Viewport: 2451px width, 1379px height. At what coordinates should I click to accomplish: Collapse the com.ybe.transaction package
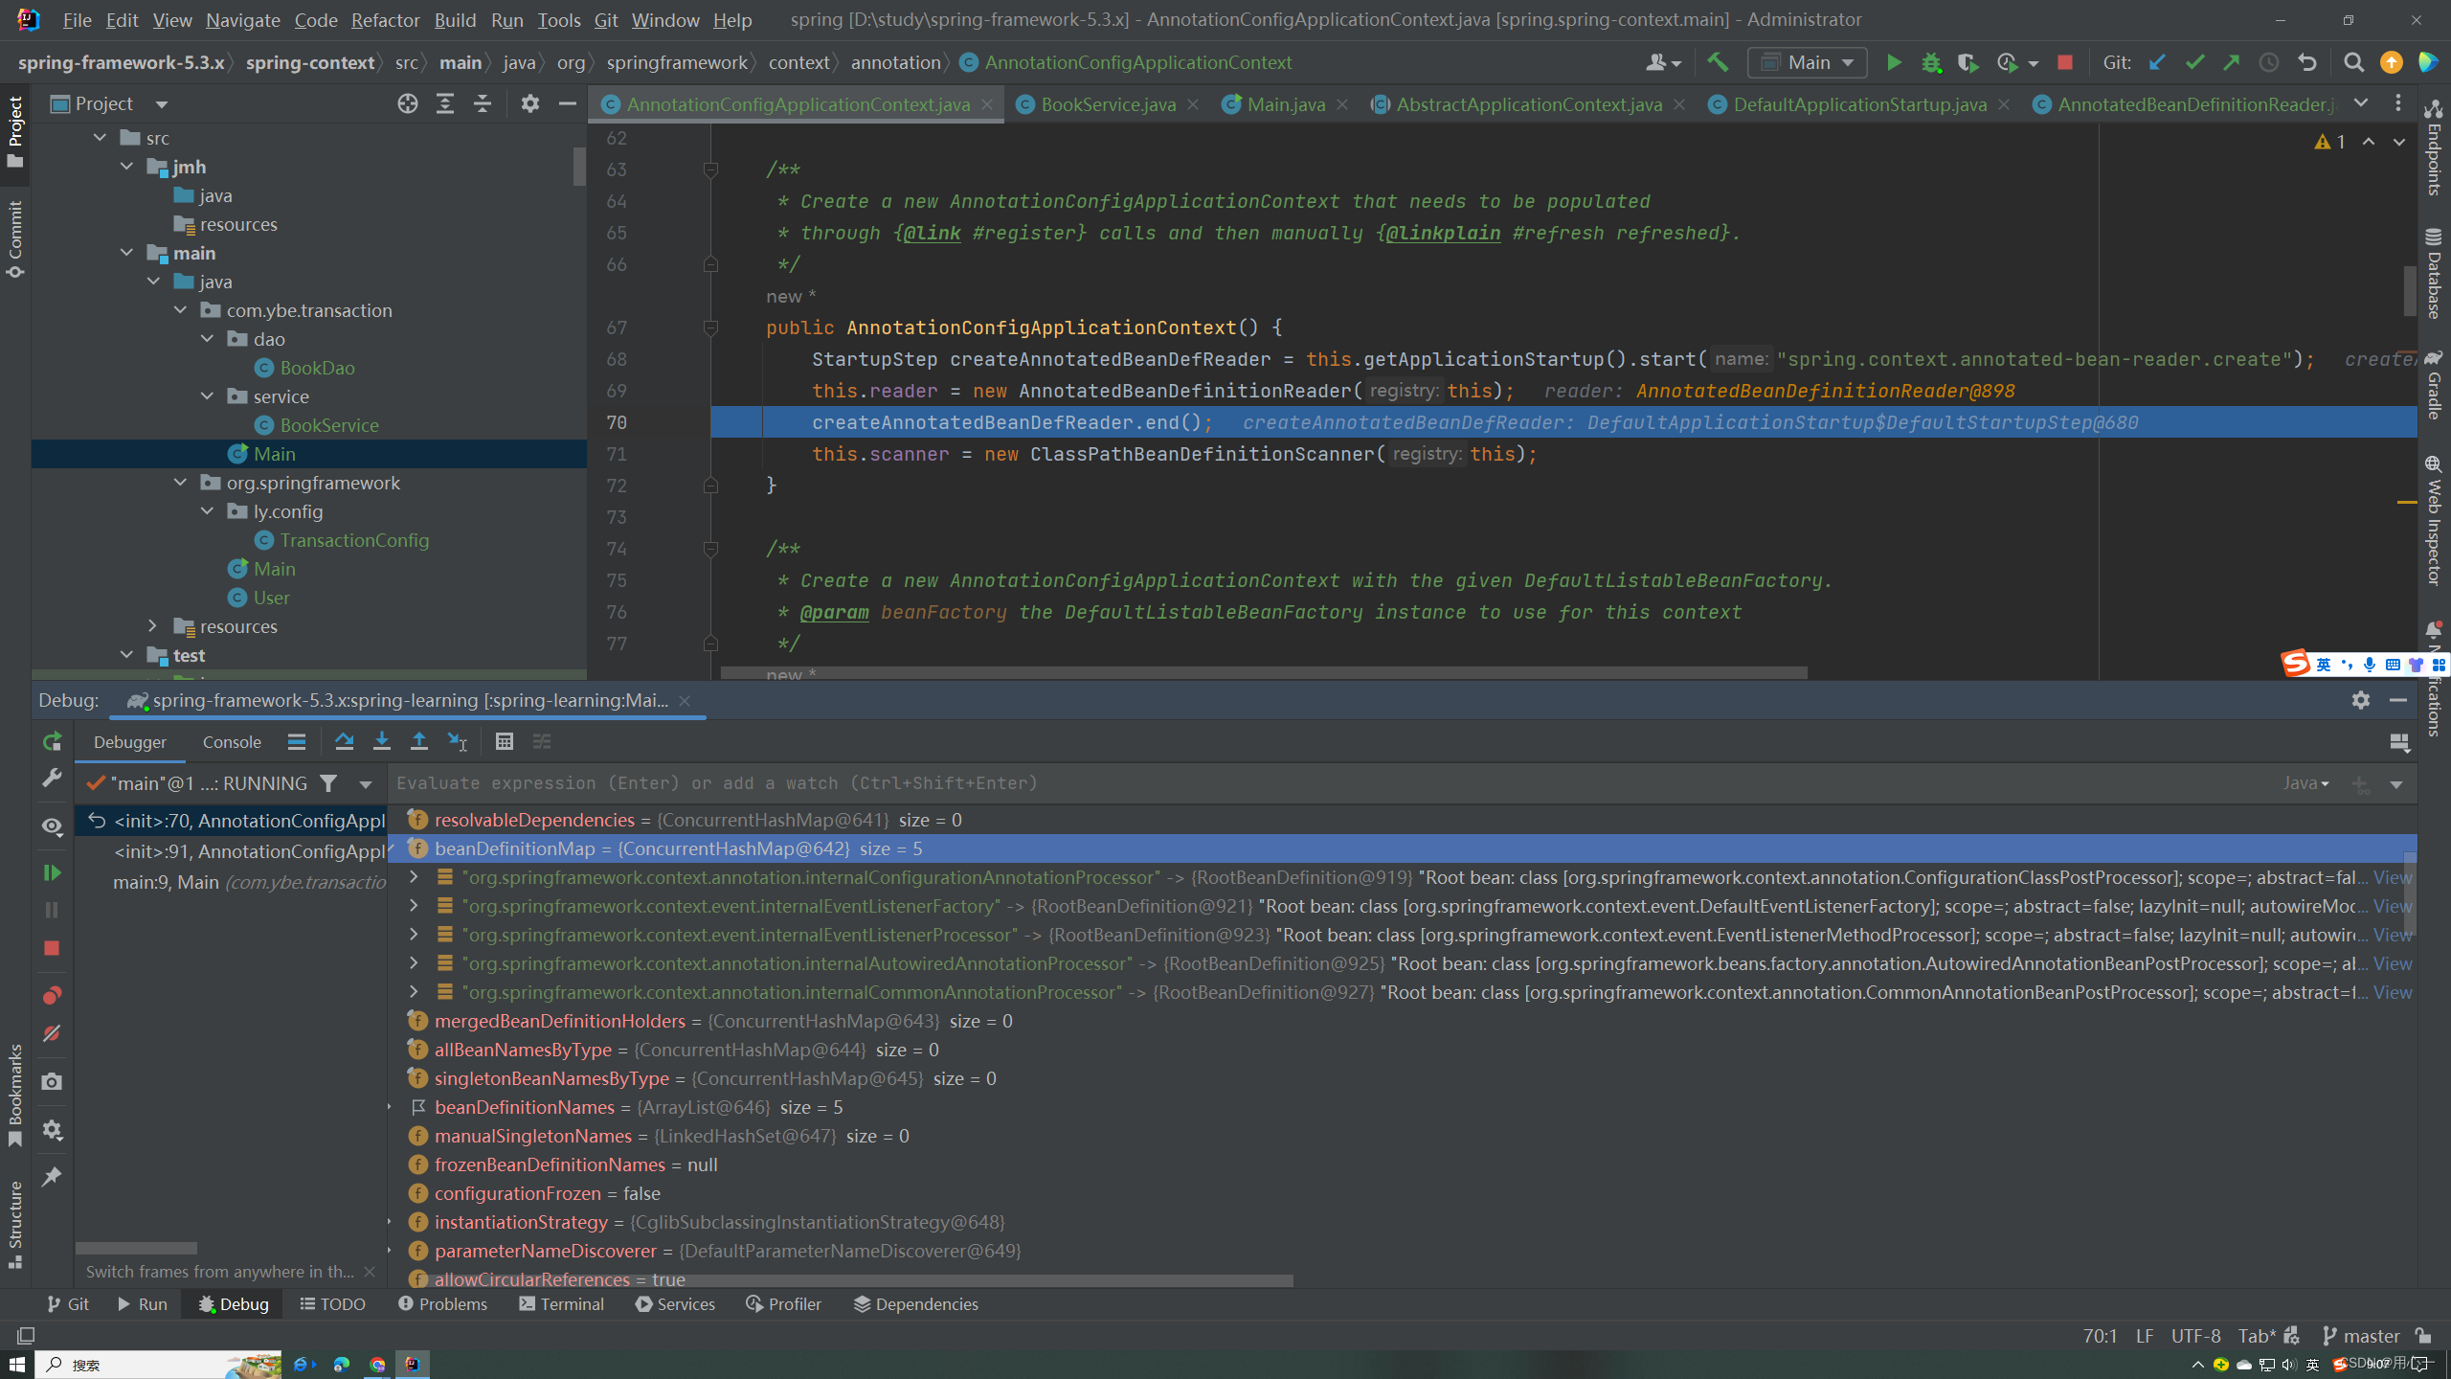click(181, 310)
